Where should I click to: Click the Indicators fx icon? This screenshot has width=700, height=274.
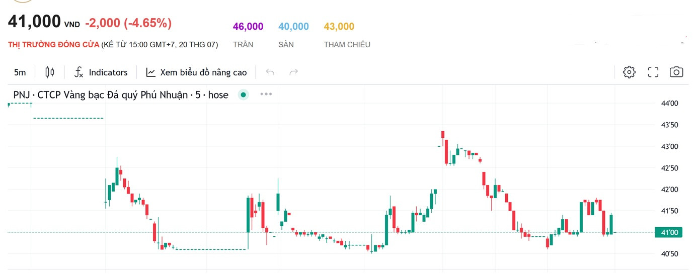(79, 72)
